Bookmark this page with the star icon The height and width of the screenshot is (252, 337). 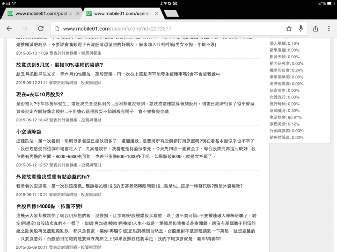289,28
